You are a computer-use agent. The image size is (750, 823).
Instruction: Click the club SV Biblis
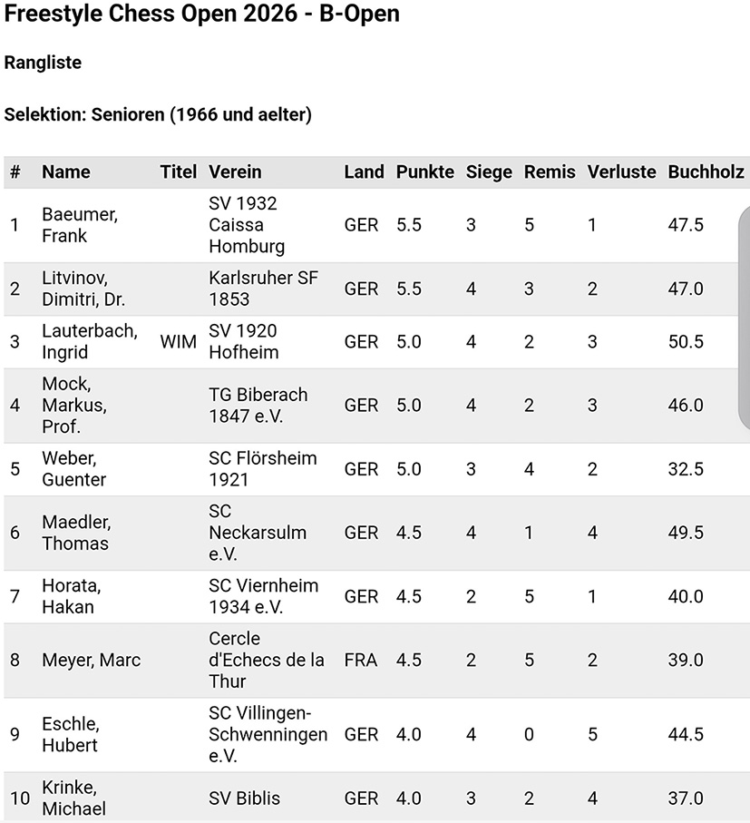[x=244, y=799]
